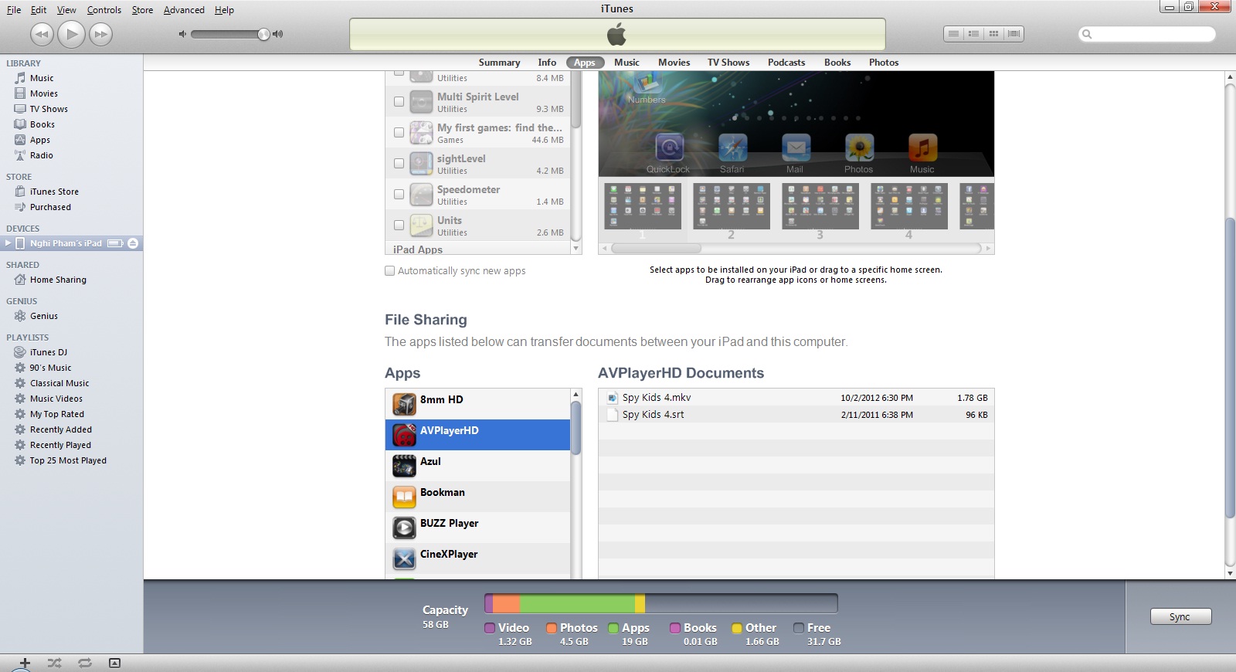Viewport: 1236px width, 672px height.
Task: Click the iTunes search field
Action: [1146, 34]
